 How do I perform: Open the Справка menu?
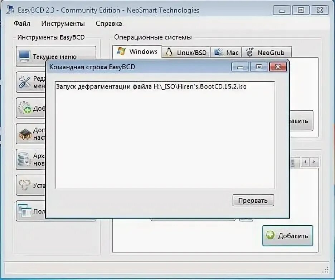click(x=109, y=23)
